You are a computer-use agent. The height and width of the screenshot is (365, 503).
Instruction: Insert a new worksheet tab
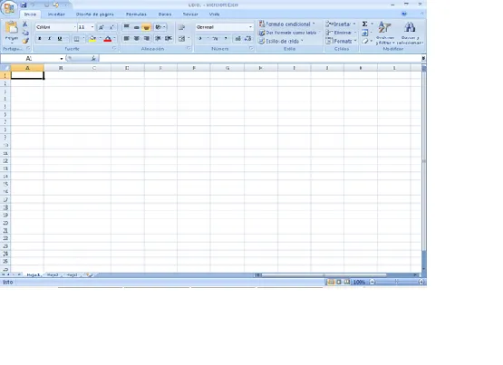tap(89, 275)
